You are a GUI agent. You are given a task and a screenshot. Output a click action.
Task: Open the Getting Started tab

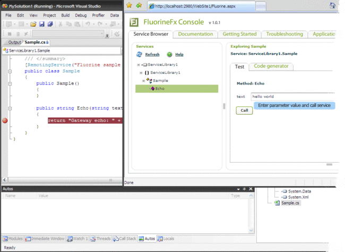tap(239, 34)
